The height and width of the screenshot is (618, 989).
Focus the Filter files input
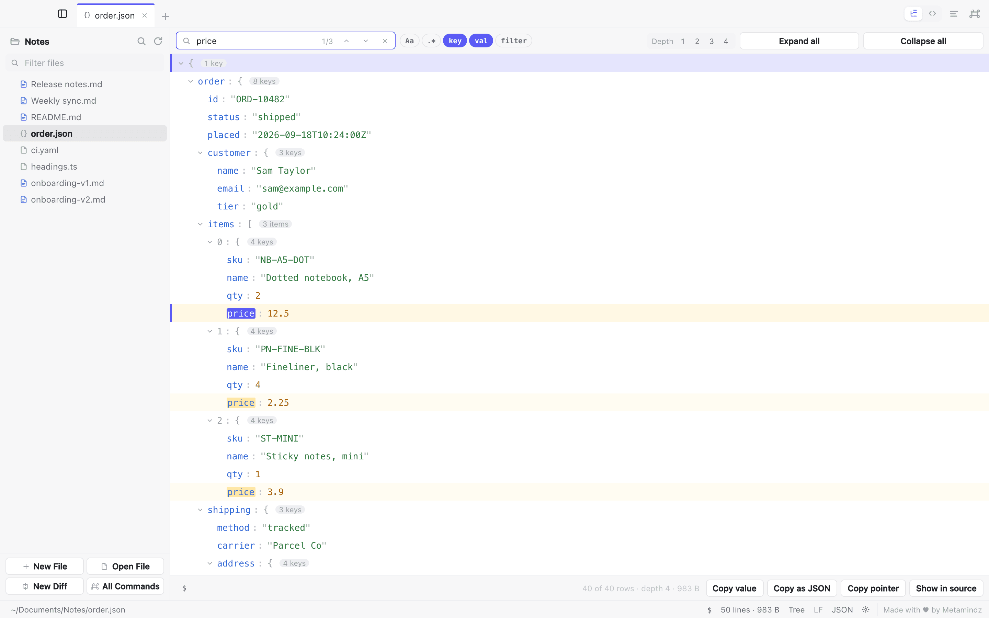click(x=84, y=63)
